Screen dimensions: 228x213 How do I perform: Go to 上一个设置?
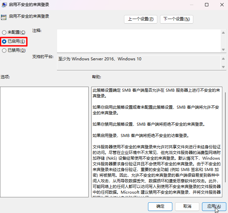click(140, 19)
